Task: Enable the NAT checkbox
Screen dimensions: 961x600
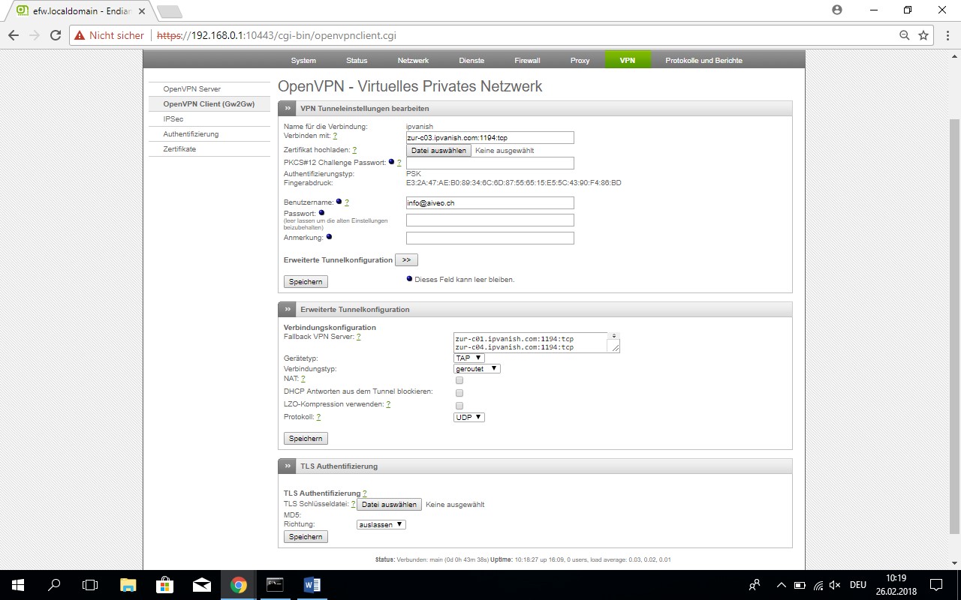Action: pos(459,380)
